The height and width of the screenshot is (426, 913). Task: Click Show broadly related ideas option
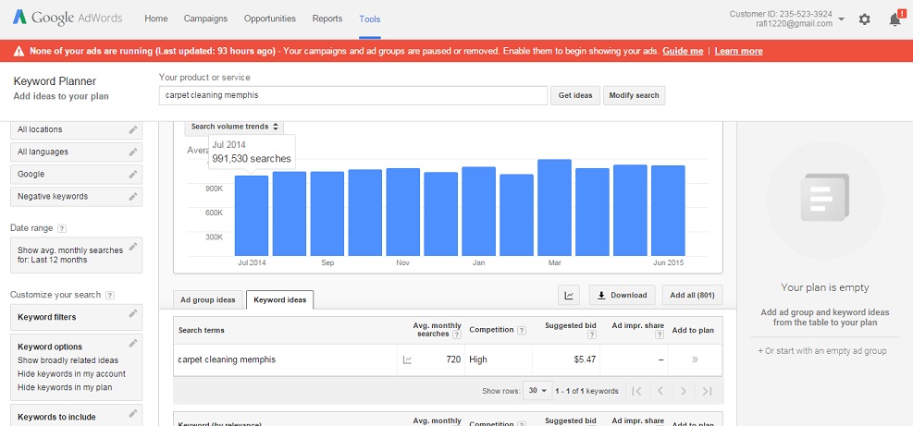tap(68, 360)
